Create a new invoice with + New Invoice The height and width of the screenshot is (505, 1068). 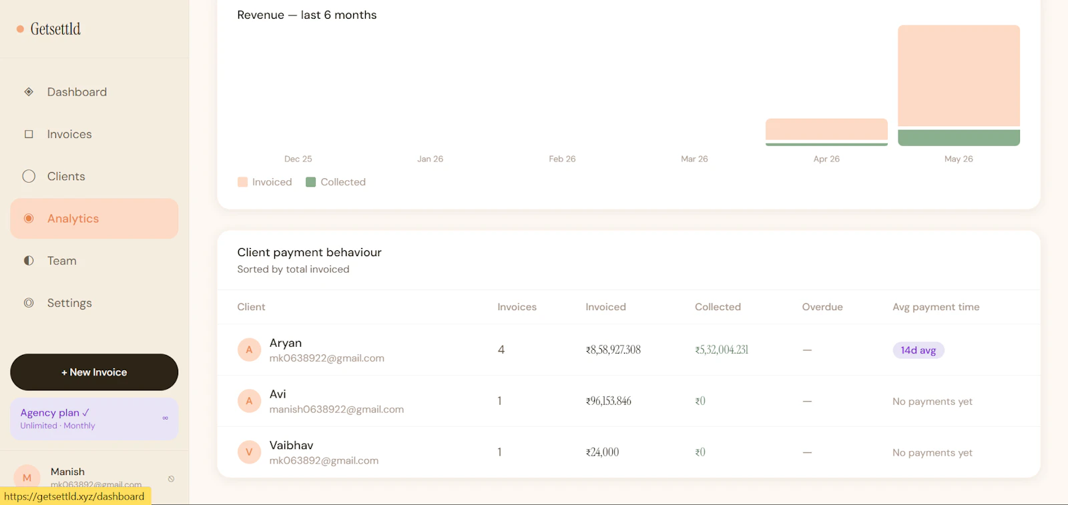pos(94,372)
